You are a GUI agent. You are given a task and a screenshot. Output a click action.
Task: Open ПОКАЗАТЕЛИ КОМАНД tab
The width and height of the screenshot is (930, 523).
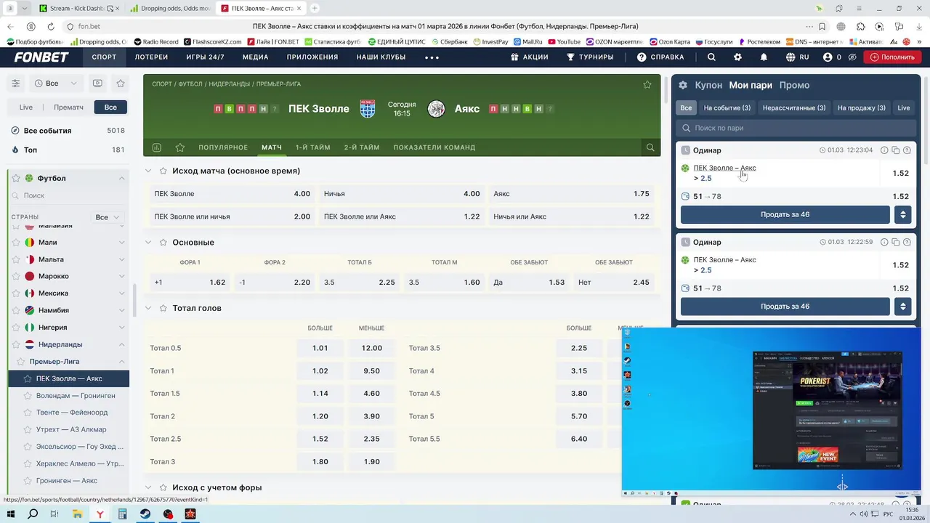pos(434,147)
